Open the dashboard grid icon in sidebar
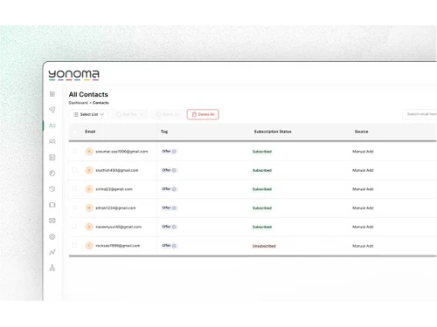437x327 pixels. (x=52, y=94)
